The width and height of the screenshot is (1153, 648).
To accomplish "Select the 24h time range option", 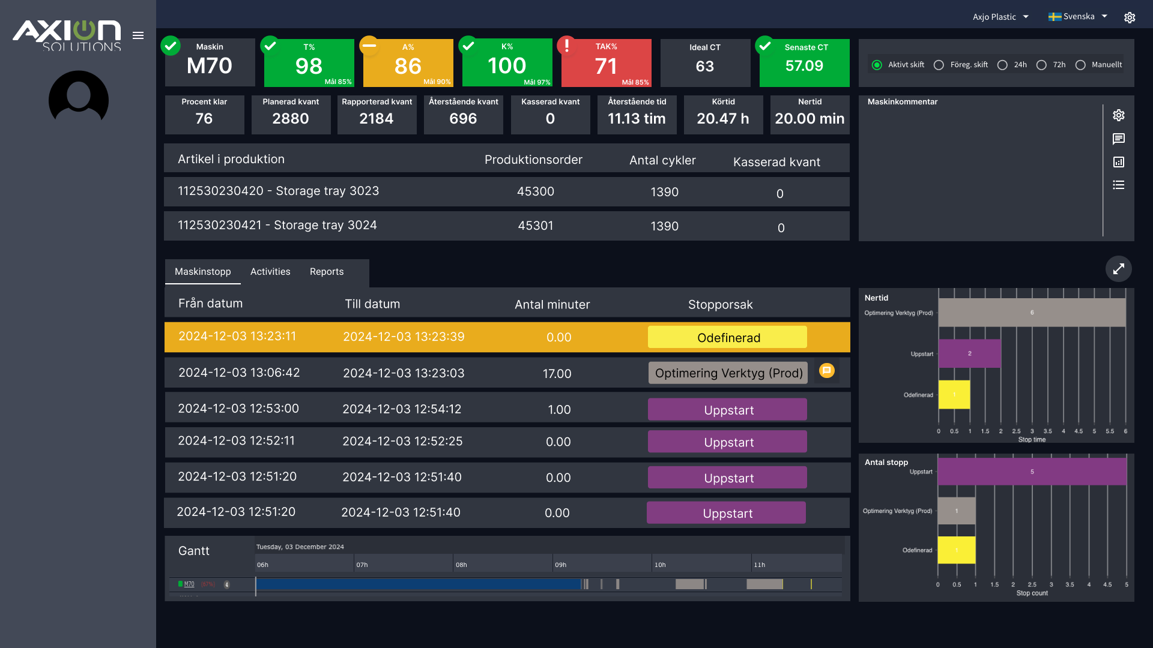I will tap(1002, 65).
